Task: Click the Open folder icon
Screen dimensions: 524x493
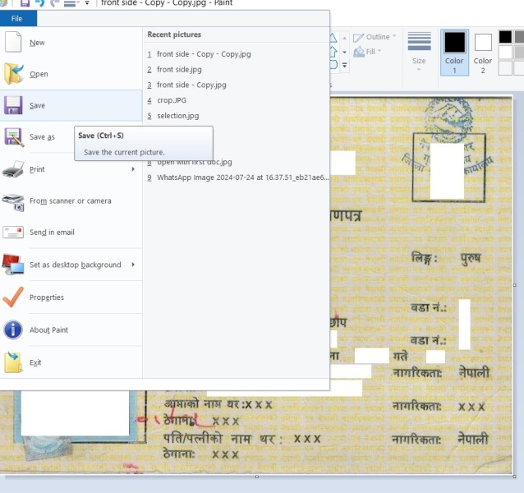Action: tap(13, 74)
